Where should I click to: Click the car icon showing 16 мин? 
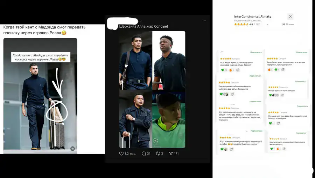(288, 24)
